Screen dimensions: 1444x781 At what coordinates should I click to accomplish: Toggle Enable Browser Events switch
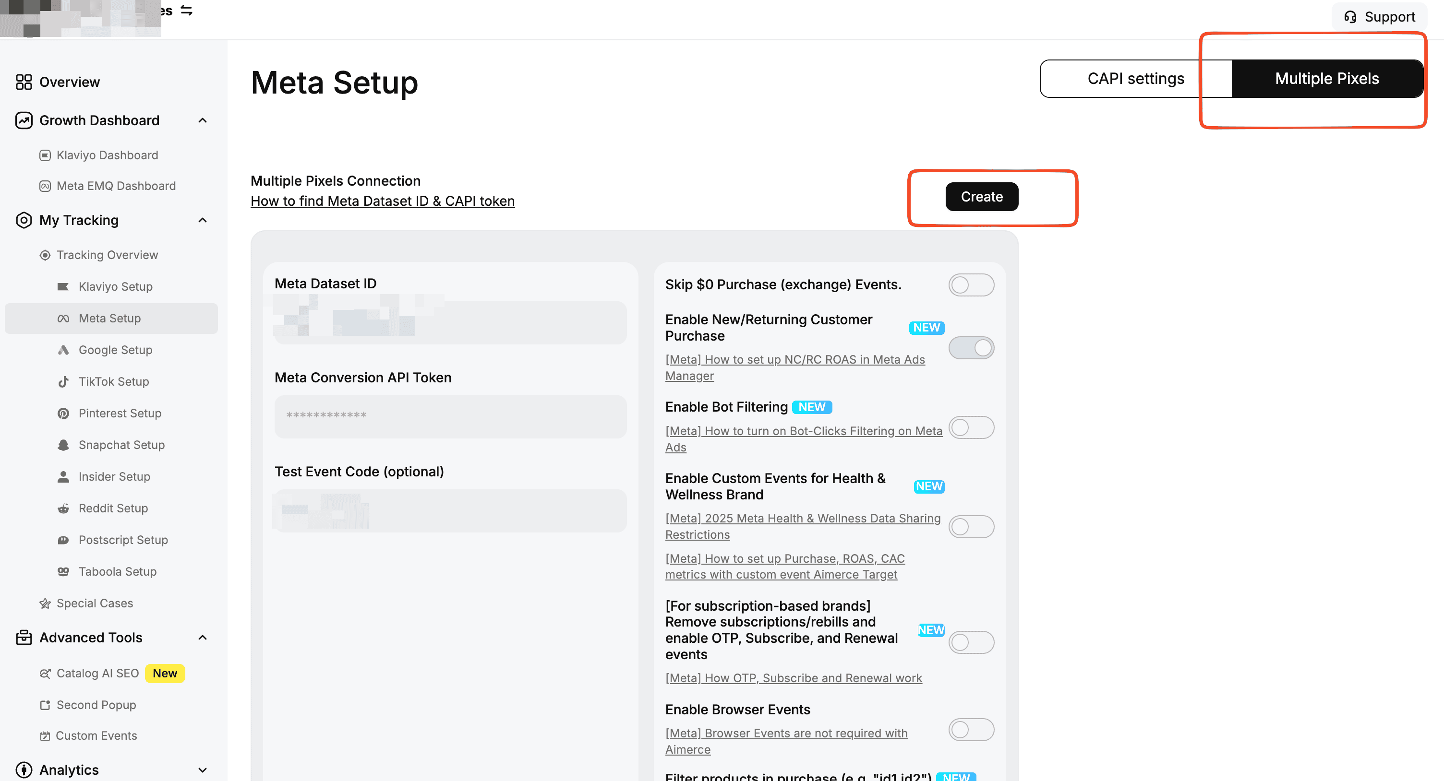pyautogui.click(x=971, y=730)
